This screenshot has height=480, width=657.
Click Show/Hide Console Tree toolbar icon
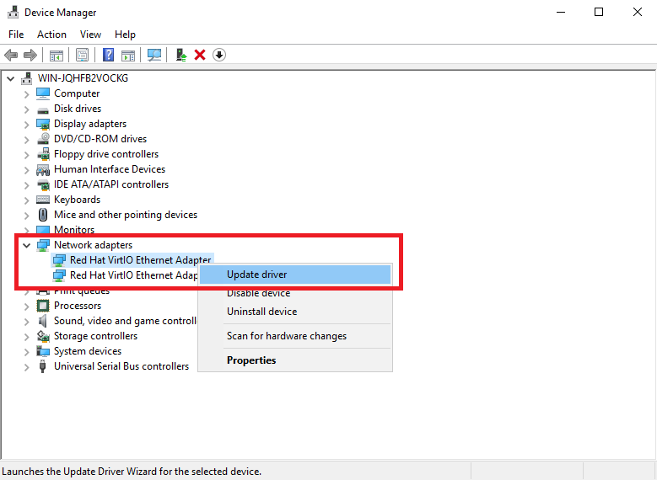pyautogui.click(x=57, y=55)
